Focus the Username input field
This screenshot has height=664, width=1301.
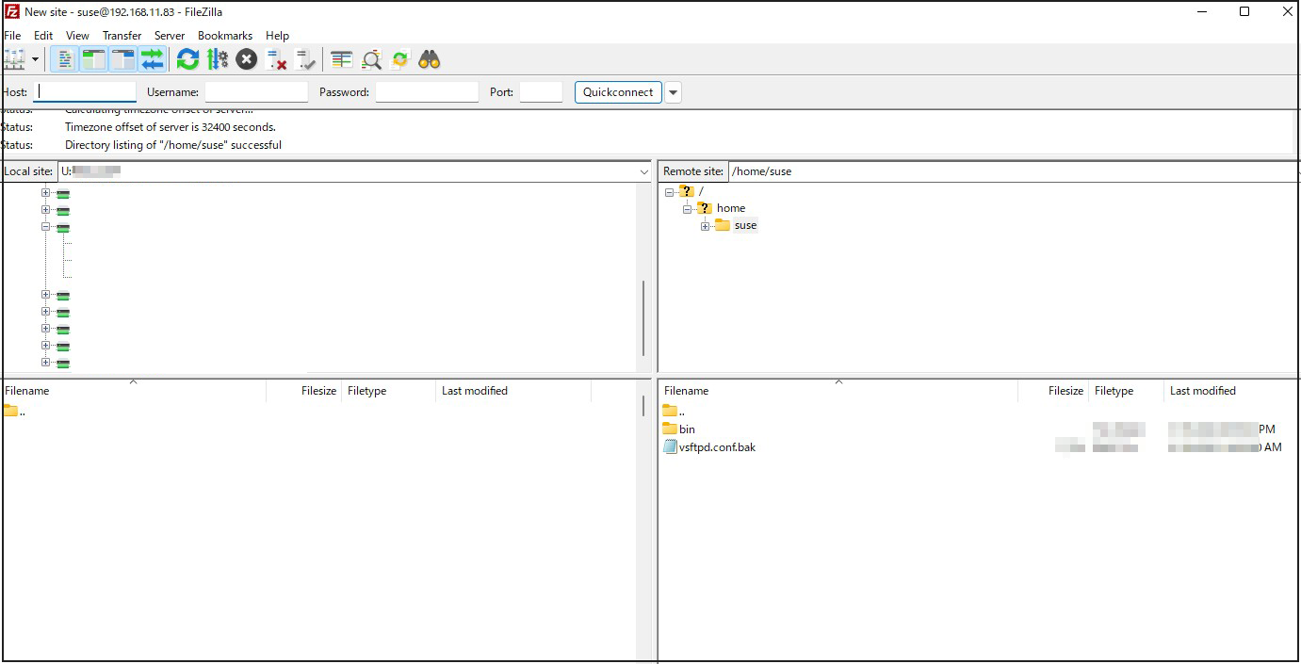[256, 92]
